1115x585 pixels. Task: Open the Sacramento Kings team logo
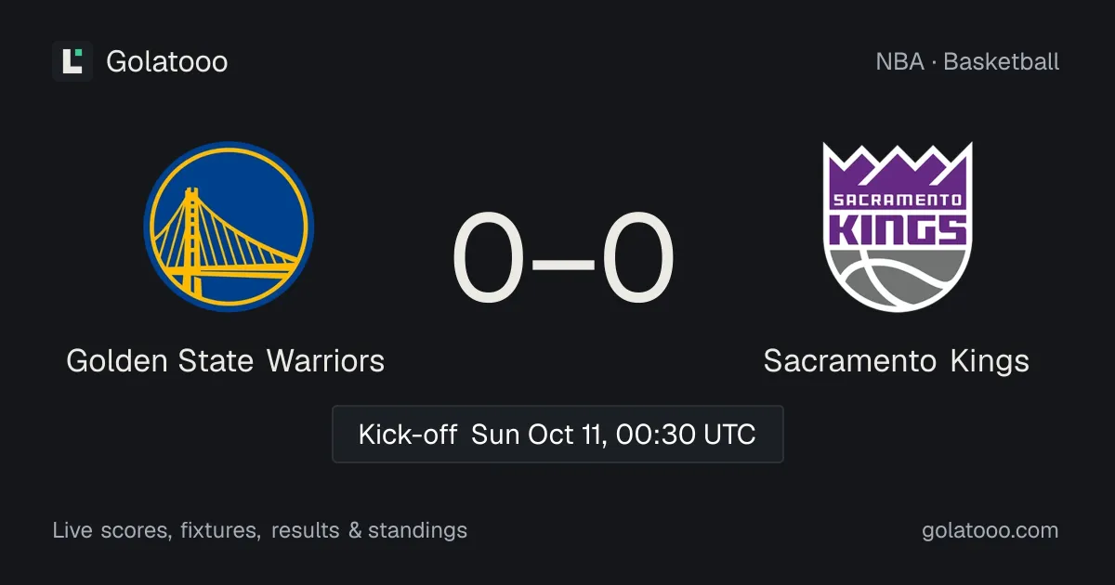(898, 227)
